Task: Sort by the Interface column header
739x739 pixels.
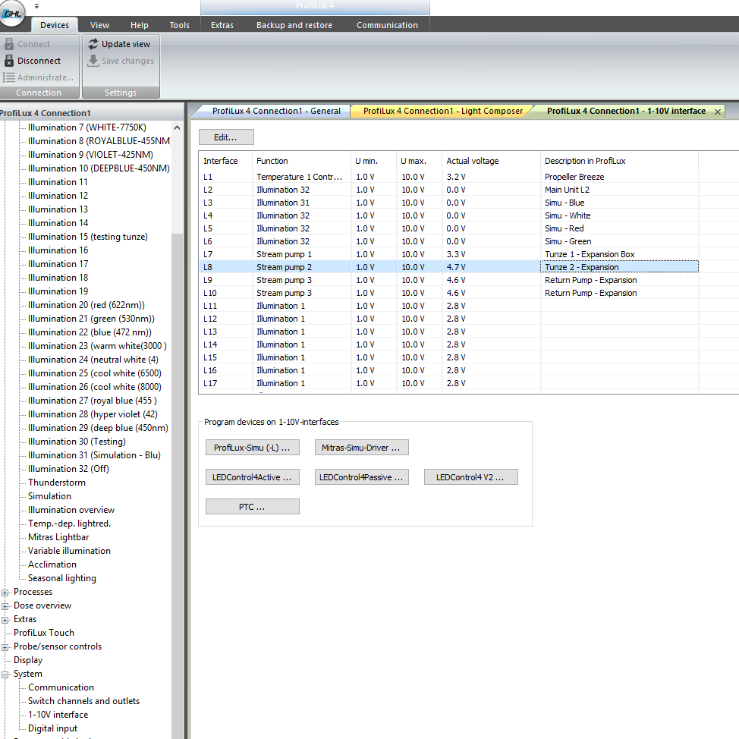Action: [x=225, y=161]
